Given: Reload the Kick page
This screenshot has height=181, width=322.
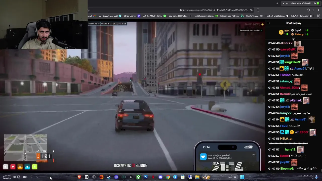Looking at the screenshot, I should tap(308, 10).
